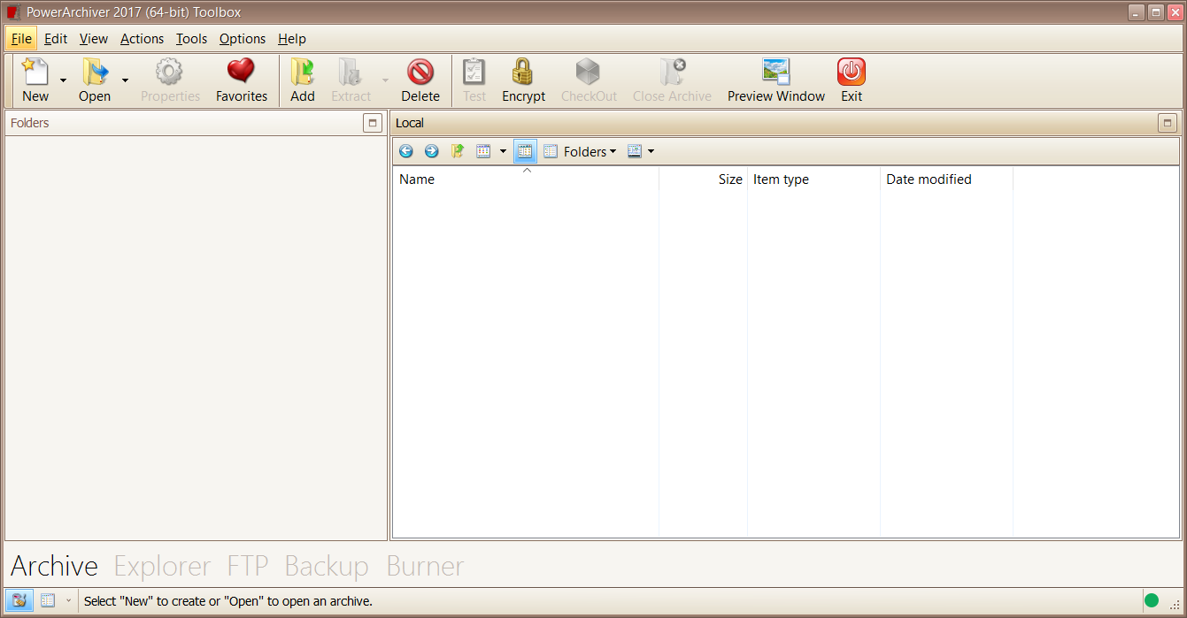
Task: Click the archive mode icon in status bar
Action: click(x=19, y=600)
